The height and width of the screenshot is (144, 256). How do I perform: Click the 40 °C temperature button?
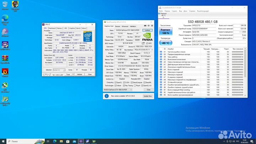pyautogui.click(x=166, y=43)
